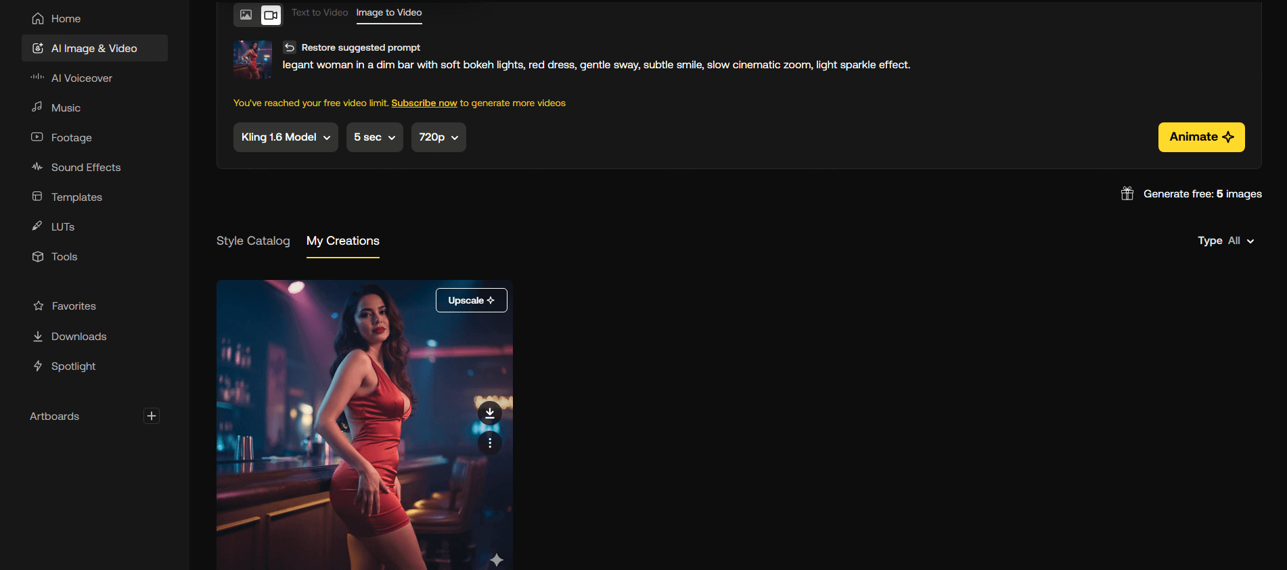Expand the Kling 1.6 Model dropdown
The width and height of the screenshot is (1287, 570).
point(286,137)
